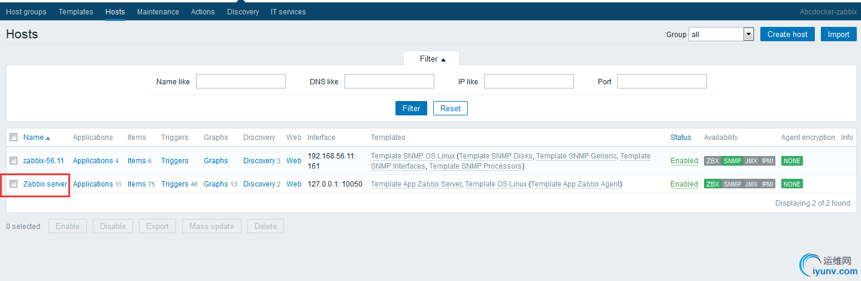Open the Host groups menu item

(x=26, y=12)
